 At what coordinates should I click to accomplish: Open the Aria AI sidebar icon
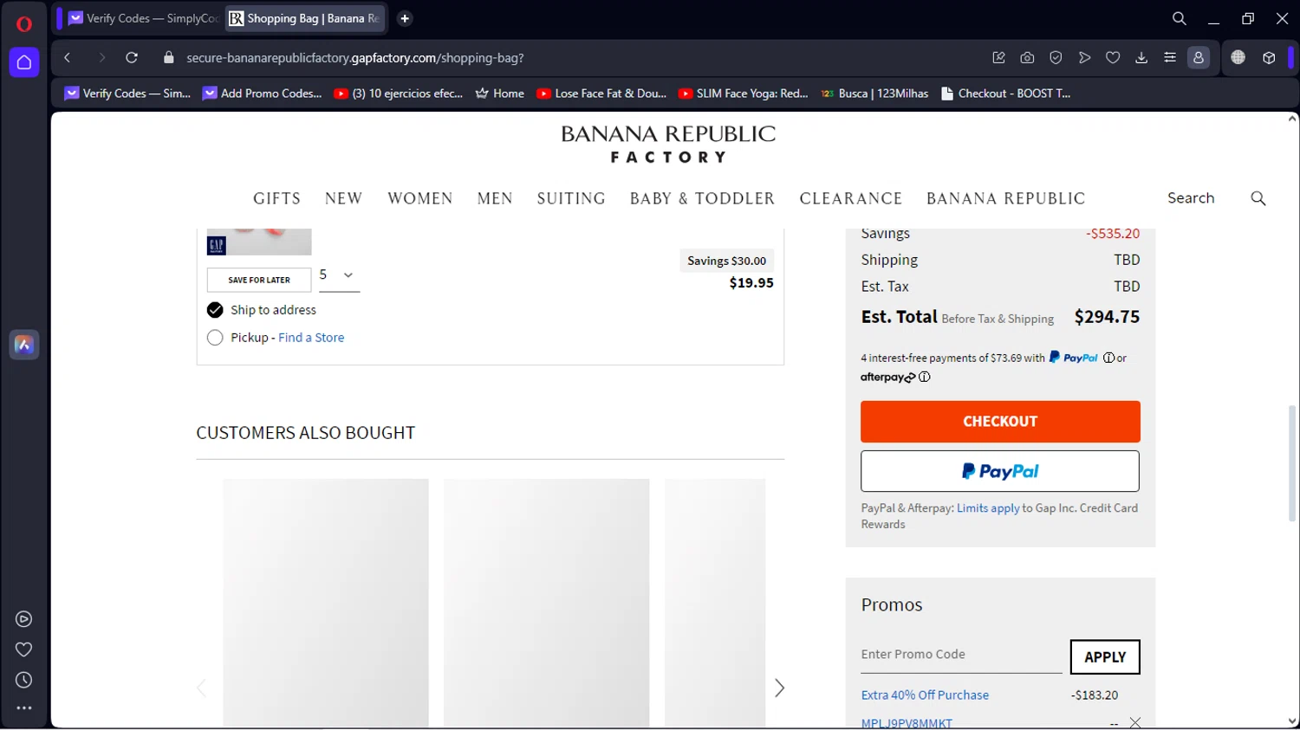[x=24, y=345]
